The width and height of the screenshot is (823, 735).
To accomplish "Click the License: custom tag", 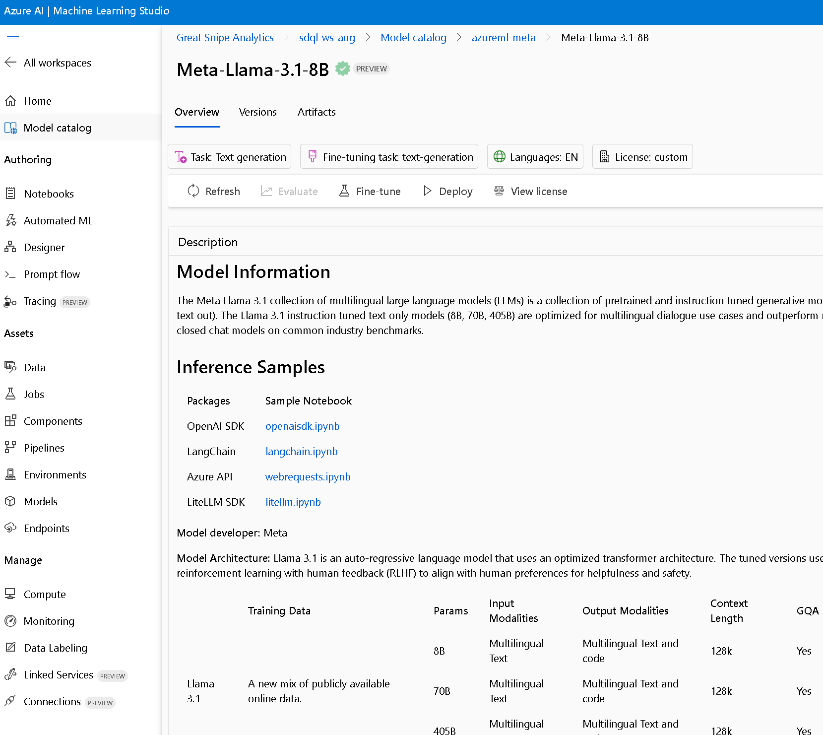I will [642, 157].
